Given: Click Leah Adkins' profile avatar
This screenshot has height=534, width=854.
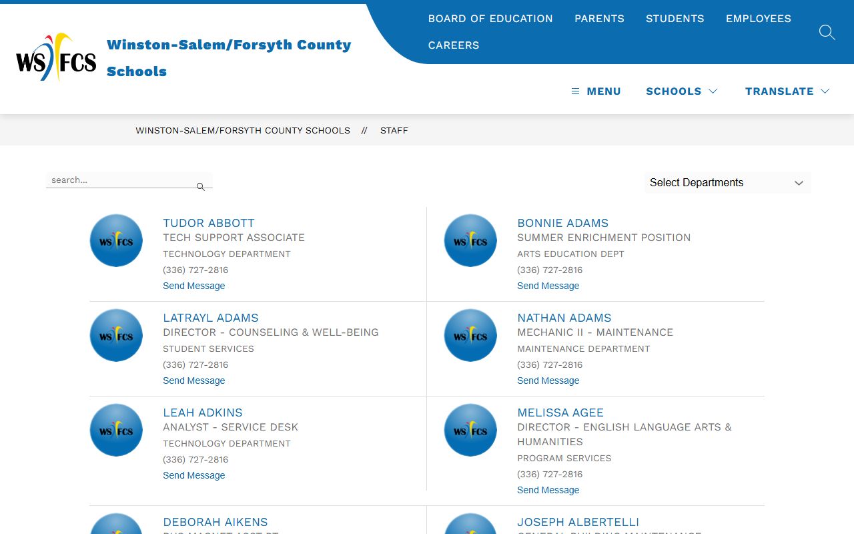Looking at the screenshot, I should coord(116,430).
